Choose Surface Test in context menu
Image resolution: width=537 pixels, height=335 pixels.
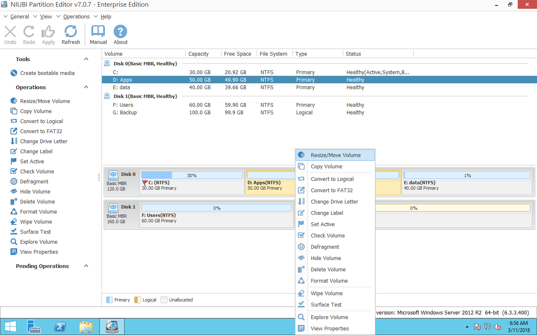(x=335, y=304)
